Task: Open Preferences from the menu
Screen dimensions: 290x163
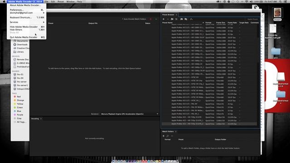Action: coord(27,10)
